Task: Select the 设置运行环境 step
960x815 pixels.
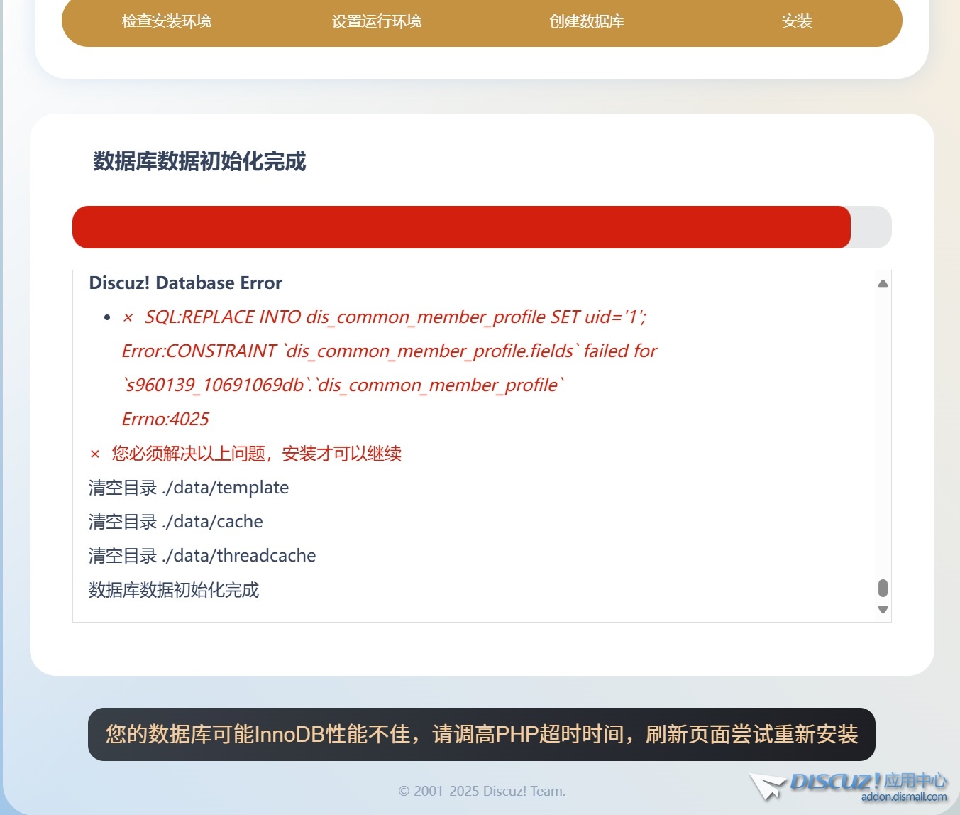Action: [377, 21]
